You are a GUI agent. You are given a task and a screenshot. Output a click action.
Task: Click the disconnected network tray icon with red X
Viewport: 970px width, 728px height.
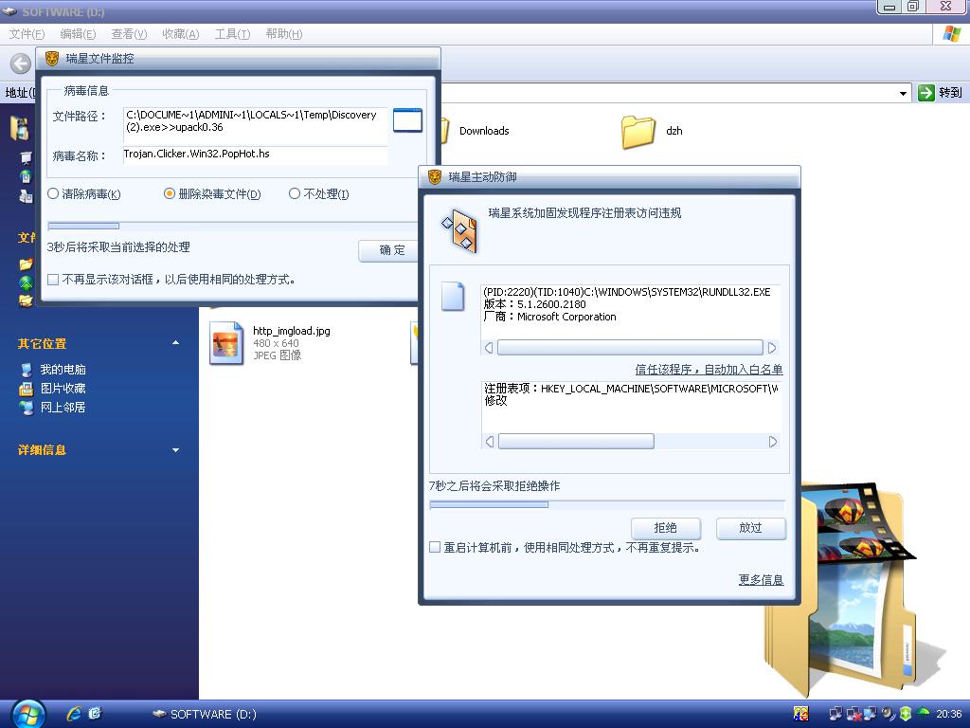coord(853,715)
